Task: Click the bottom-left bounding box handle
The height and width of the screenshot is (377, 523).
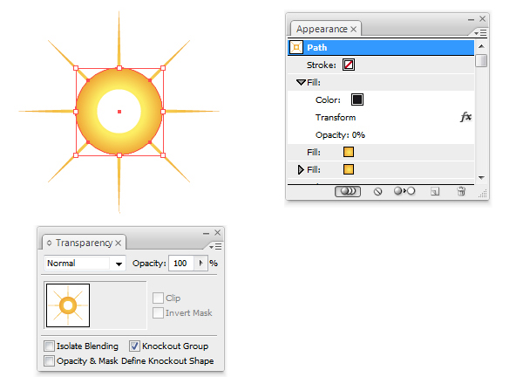Action: coord(76,155)
